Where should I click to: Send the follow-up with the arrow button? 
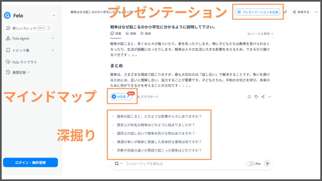coord(267,164)
